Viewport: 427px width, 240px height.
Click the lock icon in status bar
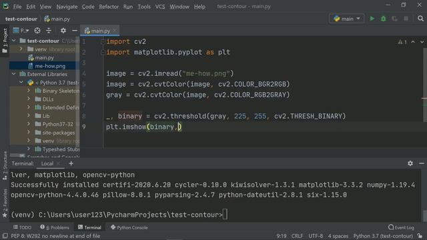(x=420, y=236)
